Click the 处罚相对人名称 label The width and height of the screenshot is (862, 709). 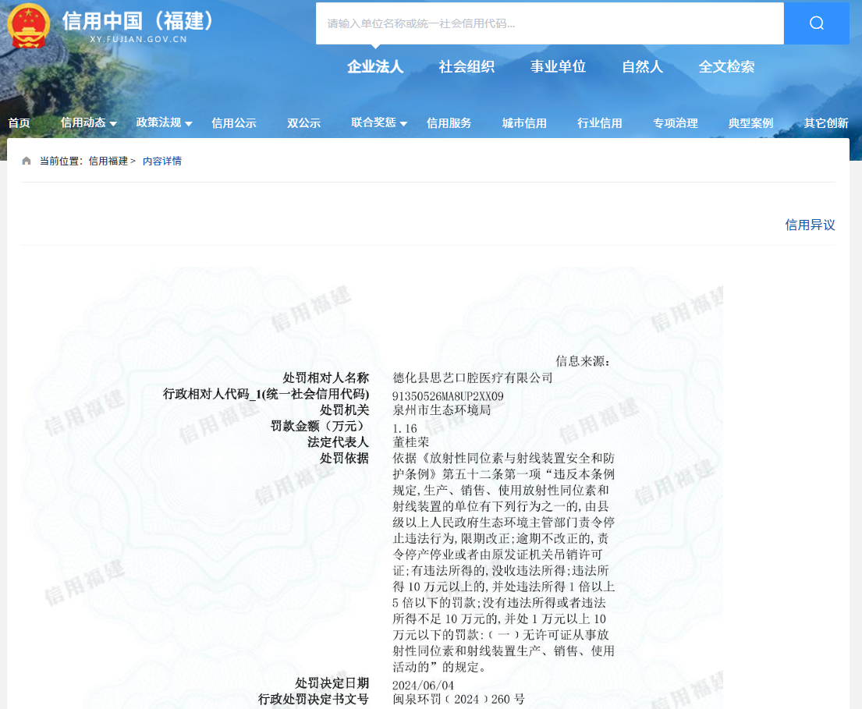(326, 378)
